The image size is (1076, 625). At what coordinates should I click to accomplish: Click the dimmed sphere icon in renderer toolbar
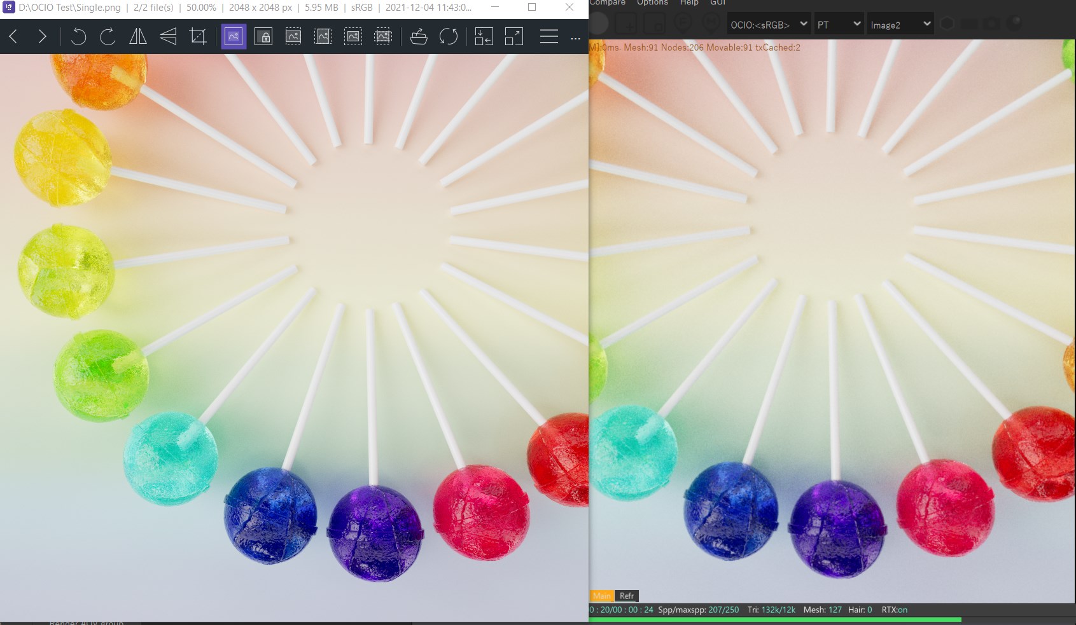coord(1015,24)
